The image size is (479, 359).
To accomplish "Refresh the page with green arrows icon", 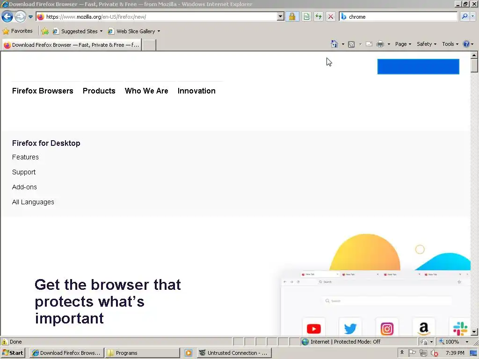I will tap(319, 16).
